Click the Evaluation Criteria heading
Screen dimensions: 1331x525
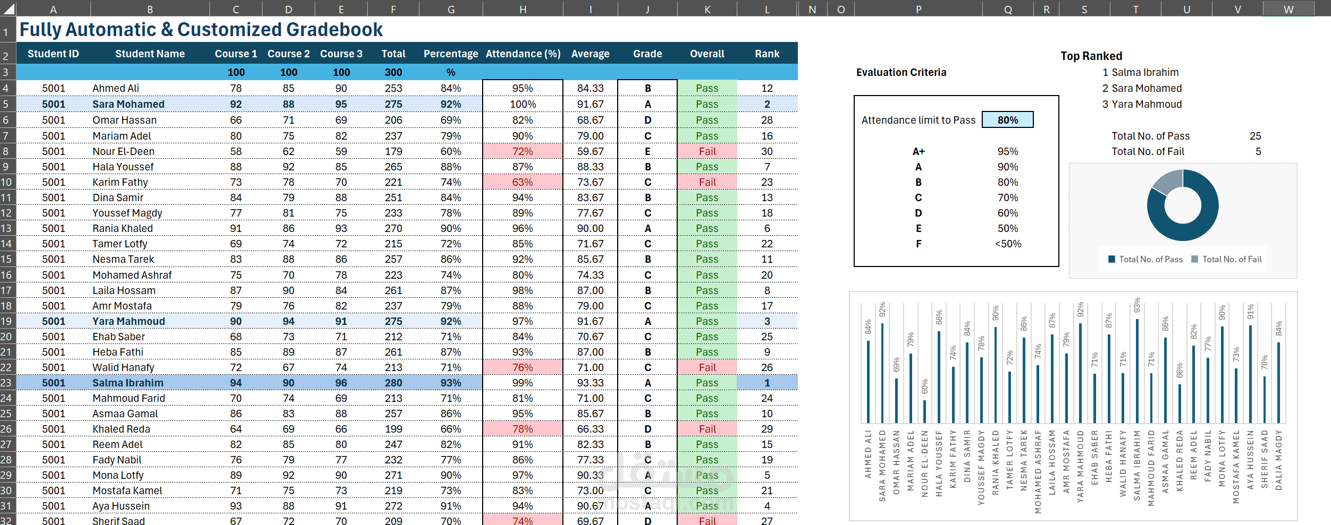tap(901, 72)
